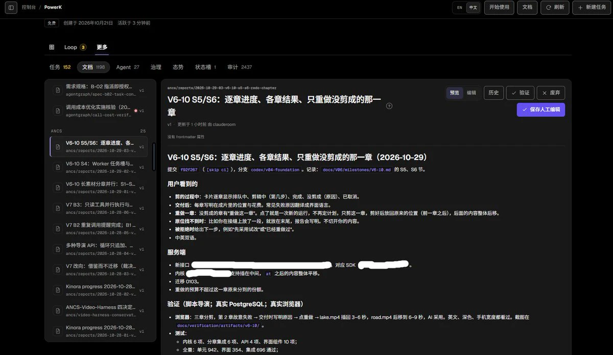Click document icon of V6-10 长素材分章并行 row
The image size is (613, 355).
click(x=58, y=187)
